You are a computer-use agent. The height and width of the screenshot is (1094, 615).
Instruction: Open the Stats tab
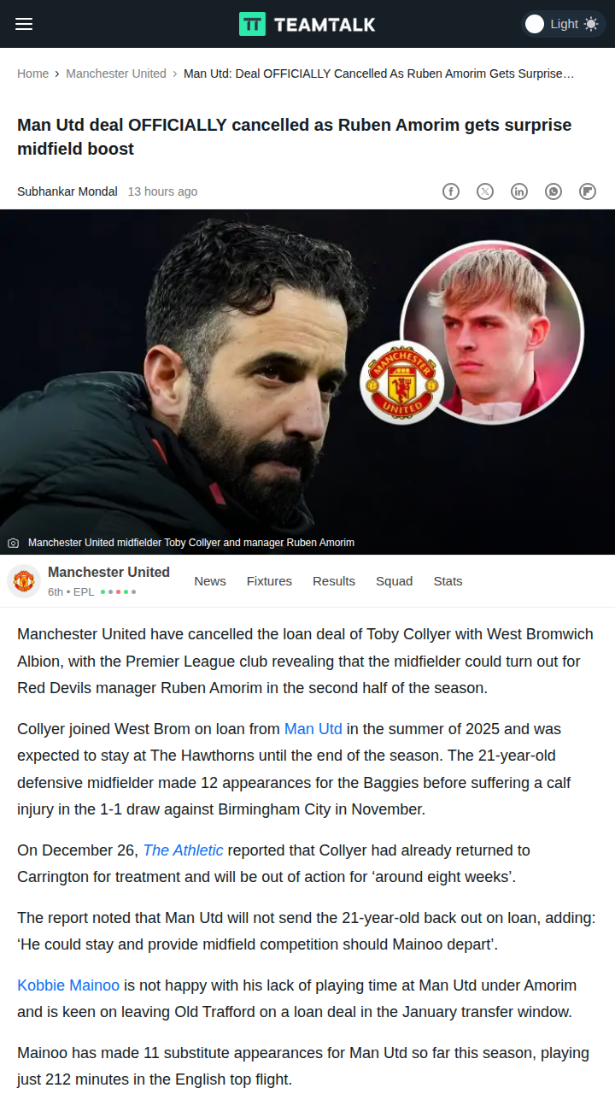[448, 581]
